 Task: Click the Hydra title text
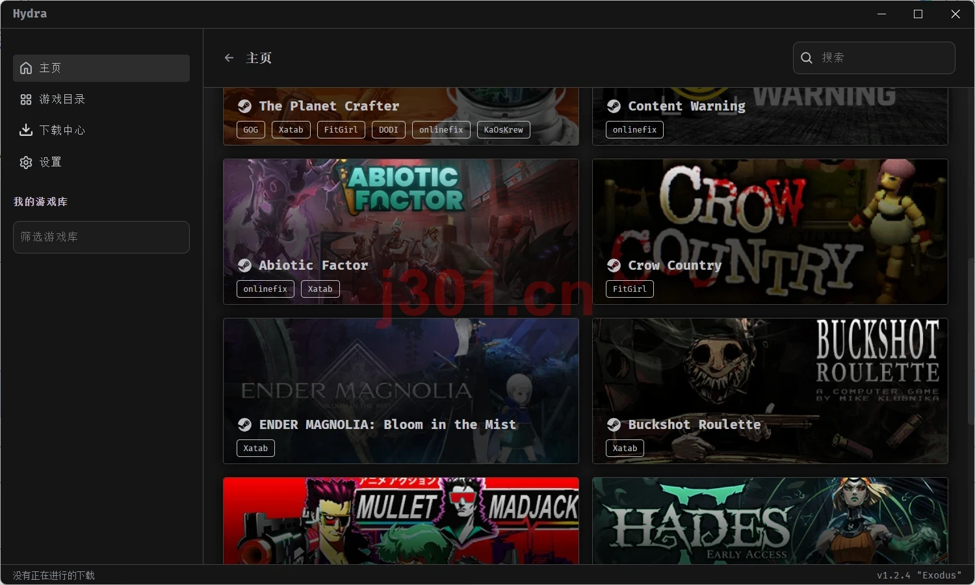(x=30, y=14)
